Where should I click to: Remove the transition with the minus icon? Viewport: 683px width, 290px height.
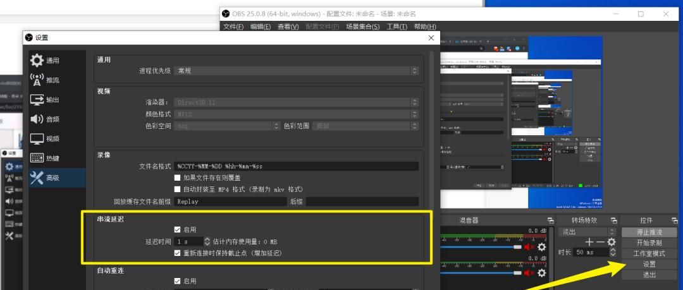click(x=600, y=242)
